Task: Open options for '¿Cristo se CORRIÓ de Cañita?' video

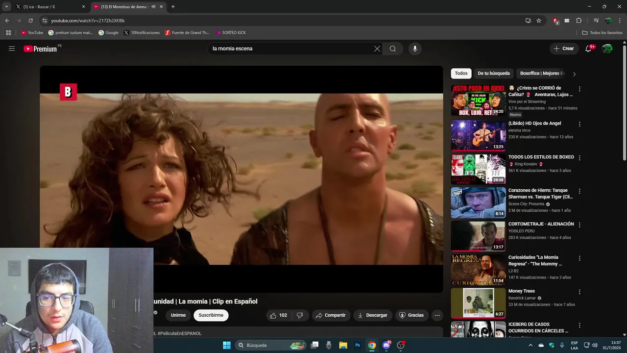Action: 579,89
